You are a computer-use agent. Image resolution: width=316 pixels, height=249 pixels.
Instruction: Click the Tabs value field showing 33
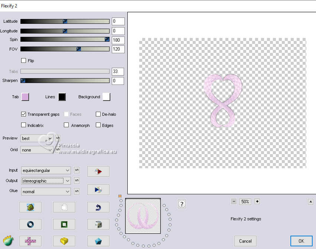118,71
